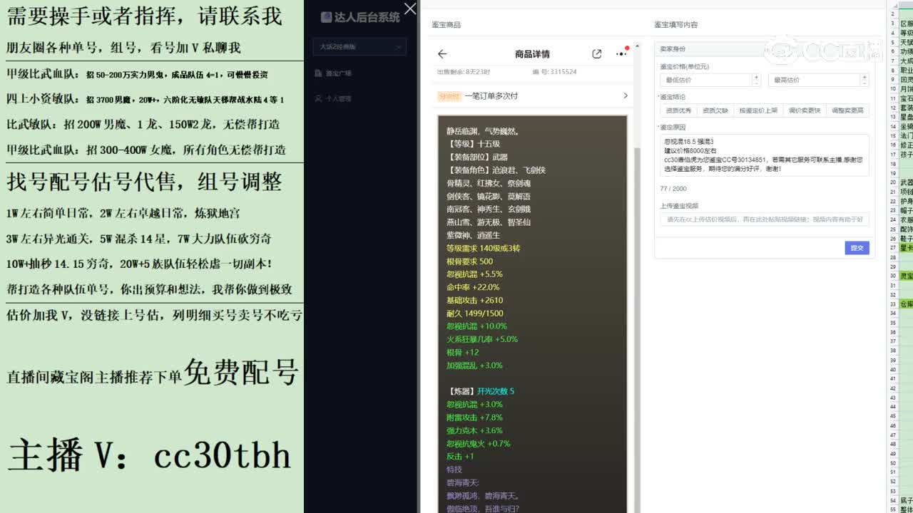Toggle the 资质优秀 conclusion tag
The width and height of the screenshot is (913, 513).
678,110
